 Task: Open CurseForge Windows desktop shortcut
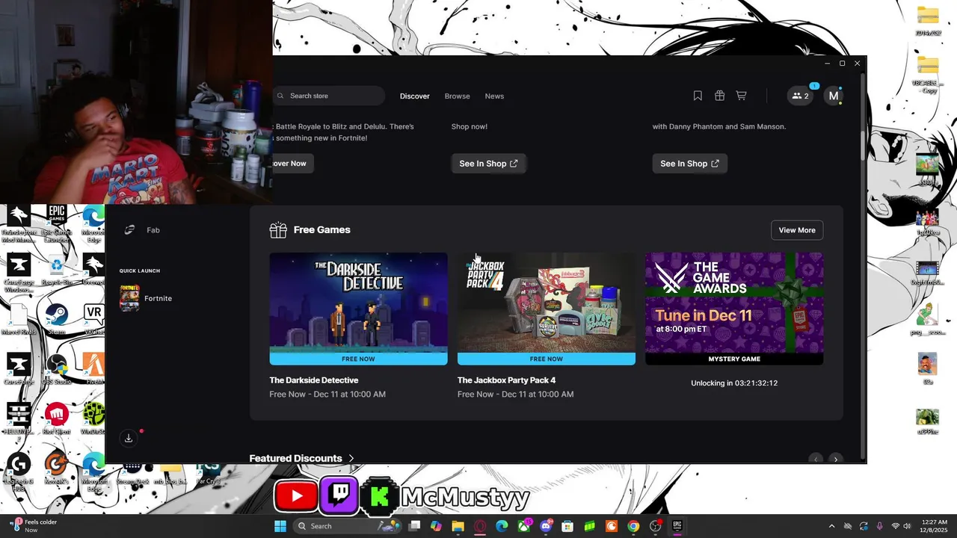19,272
